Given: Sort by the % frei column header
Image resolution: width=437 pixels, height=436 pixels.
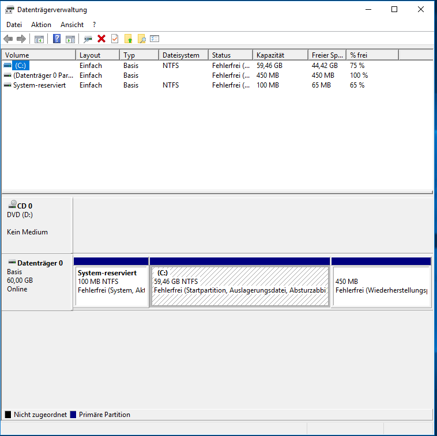Looking at the screenshot, I should point(372,55).
